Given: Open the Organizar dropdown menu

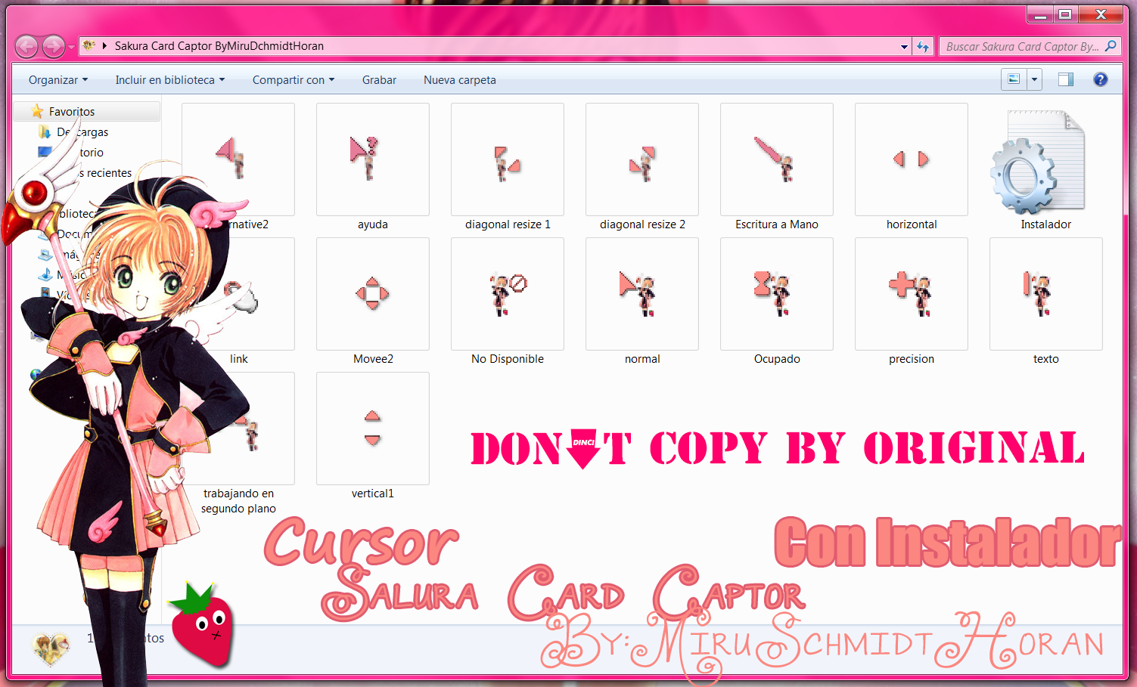Looking at the screenshot, I should (56, 79).
